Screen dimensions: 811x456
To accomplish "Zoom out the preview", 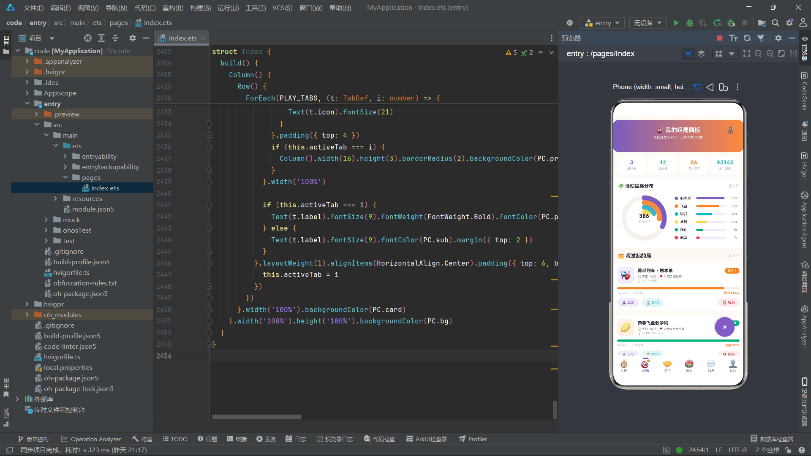I will click(758, 54).
